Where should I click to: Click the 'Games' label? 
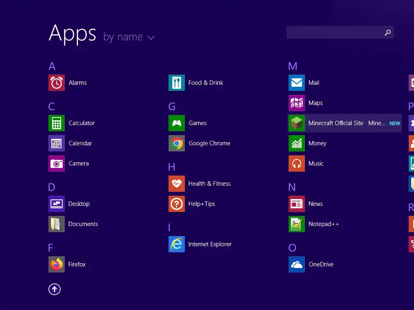coord(197,123)
